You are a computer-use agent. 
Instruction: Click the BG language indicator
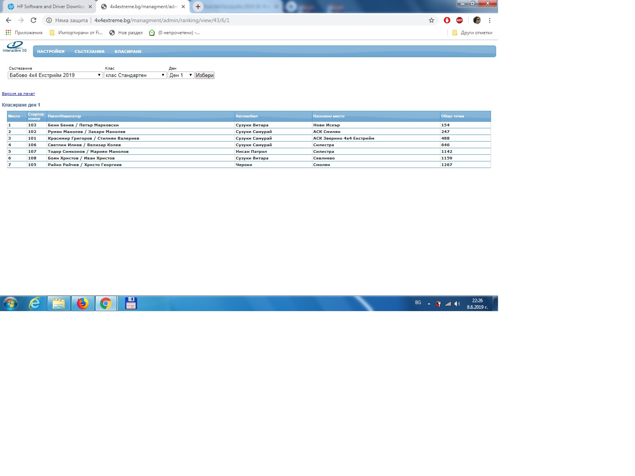click(418, 303)
